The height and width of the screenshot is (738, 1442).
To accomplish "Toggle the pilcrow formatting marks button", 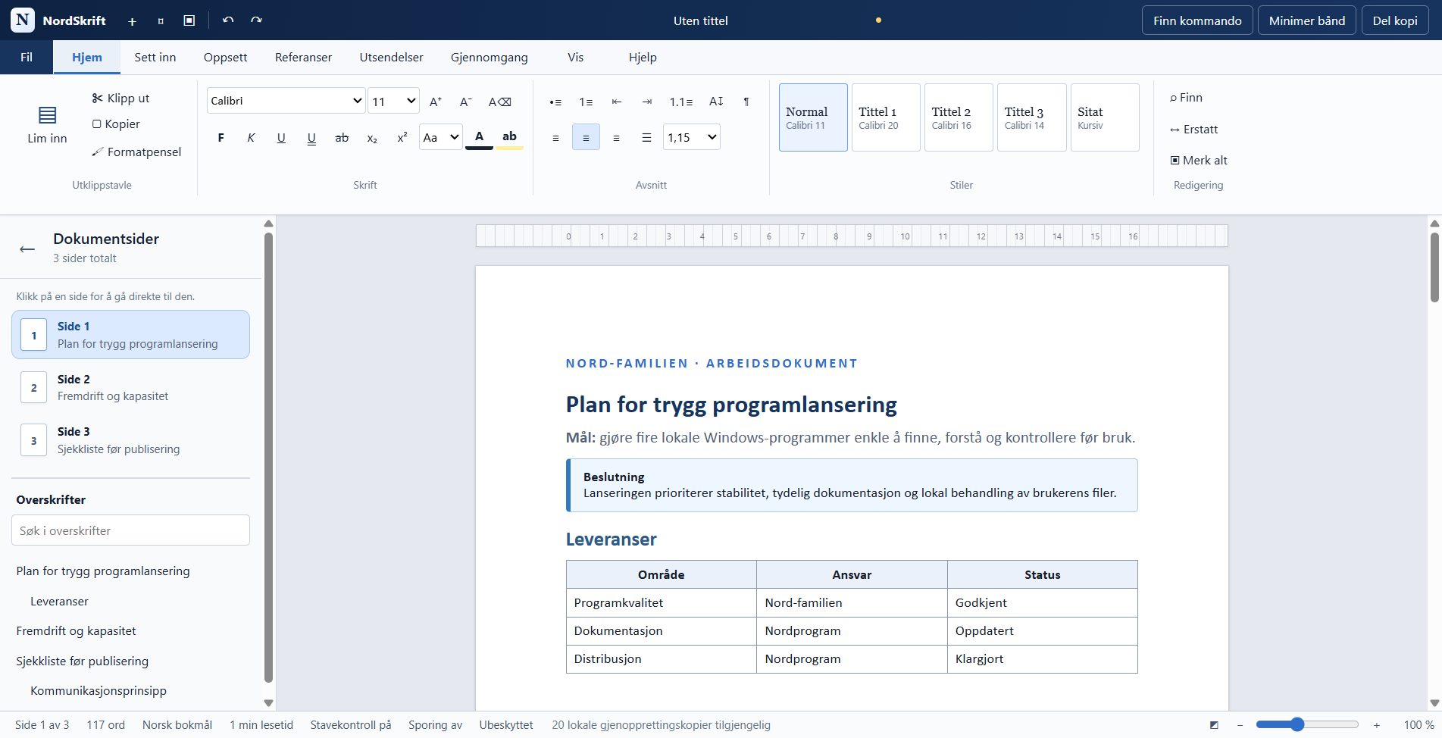I will (746, 102).
